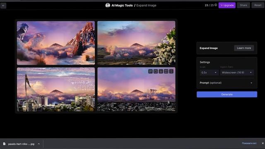265x149 pixels.
Task: Click the Generate button
Action: click(x=227, y=94)
